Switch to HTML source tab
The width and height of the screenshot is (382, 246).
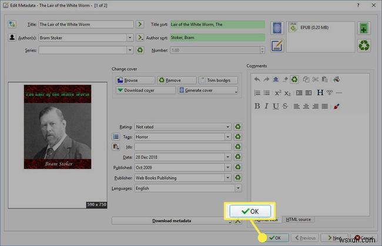pos(298,220)
